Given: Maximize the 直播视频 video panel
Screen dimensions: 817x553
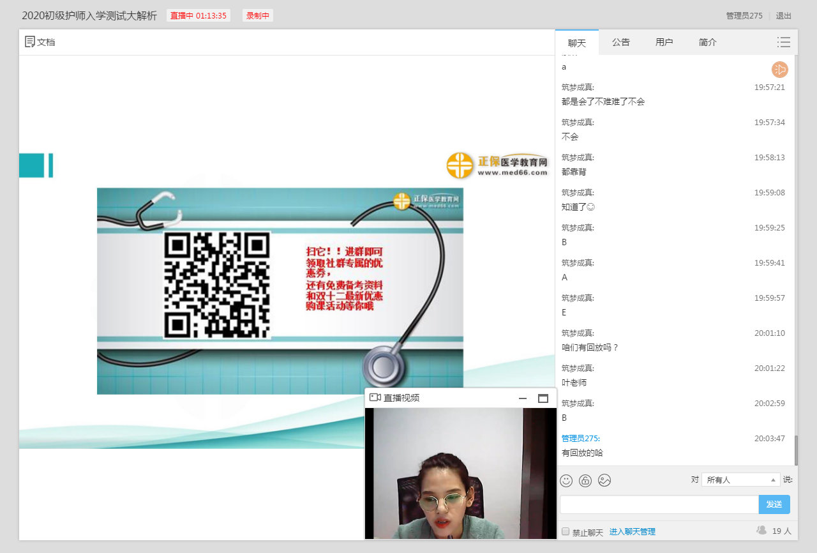Looking at the screenshot, I should [x=543, y=398].
